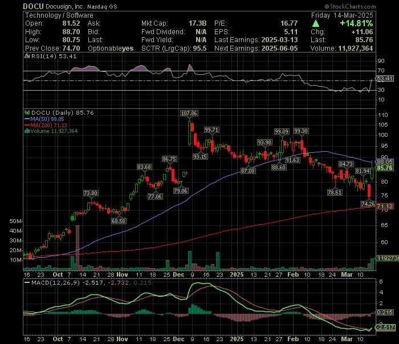This screenshot has height=344, width=399.
Task: Click the 78.51 price annotation
Action: point(335,192)
